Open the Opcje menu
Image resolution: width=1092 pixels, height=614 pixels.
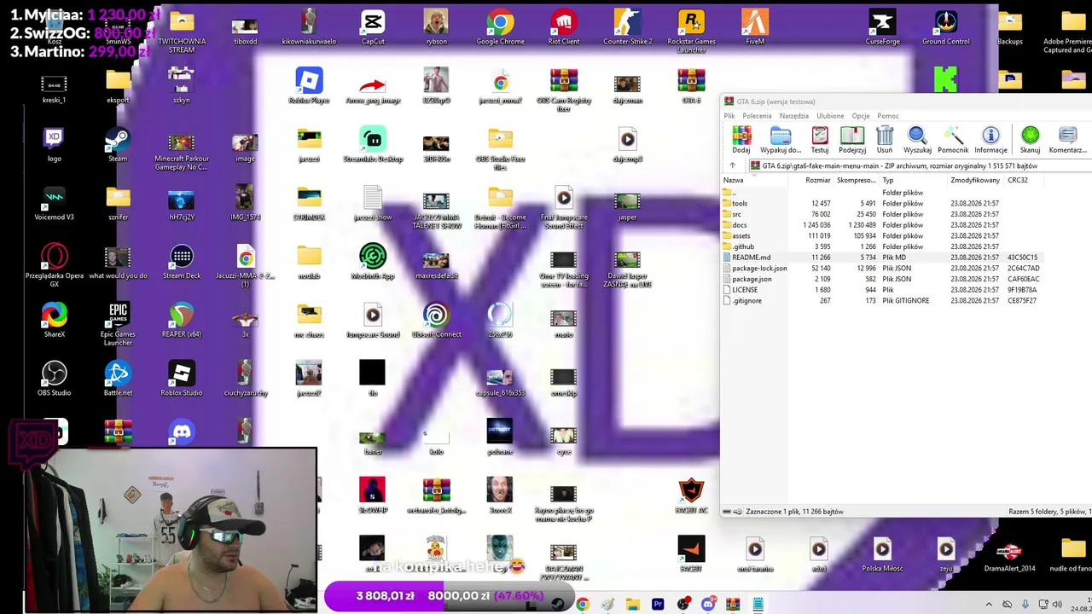(860, 116)
